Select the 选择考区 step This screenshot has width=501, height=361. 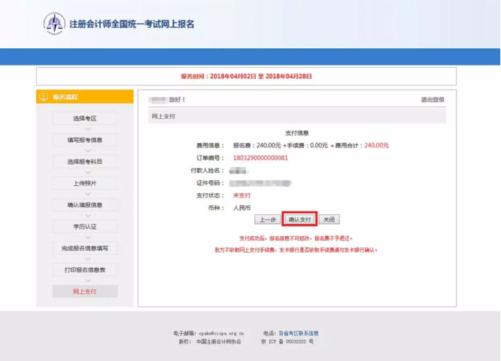pyautogui.click(x=85, y=119)
